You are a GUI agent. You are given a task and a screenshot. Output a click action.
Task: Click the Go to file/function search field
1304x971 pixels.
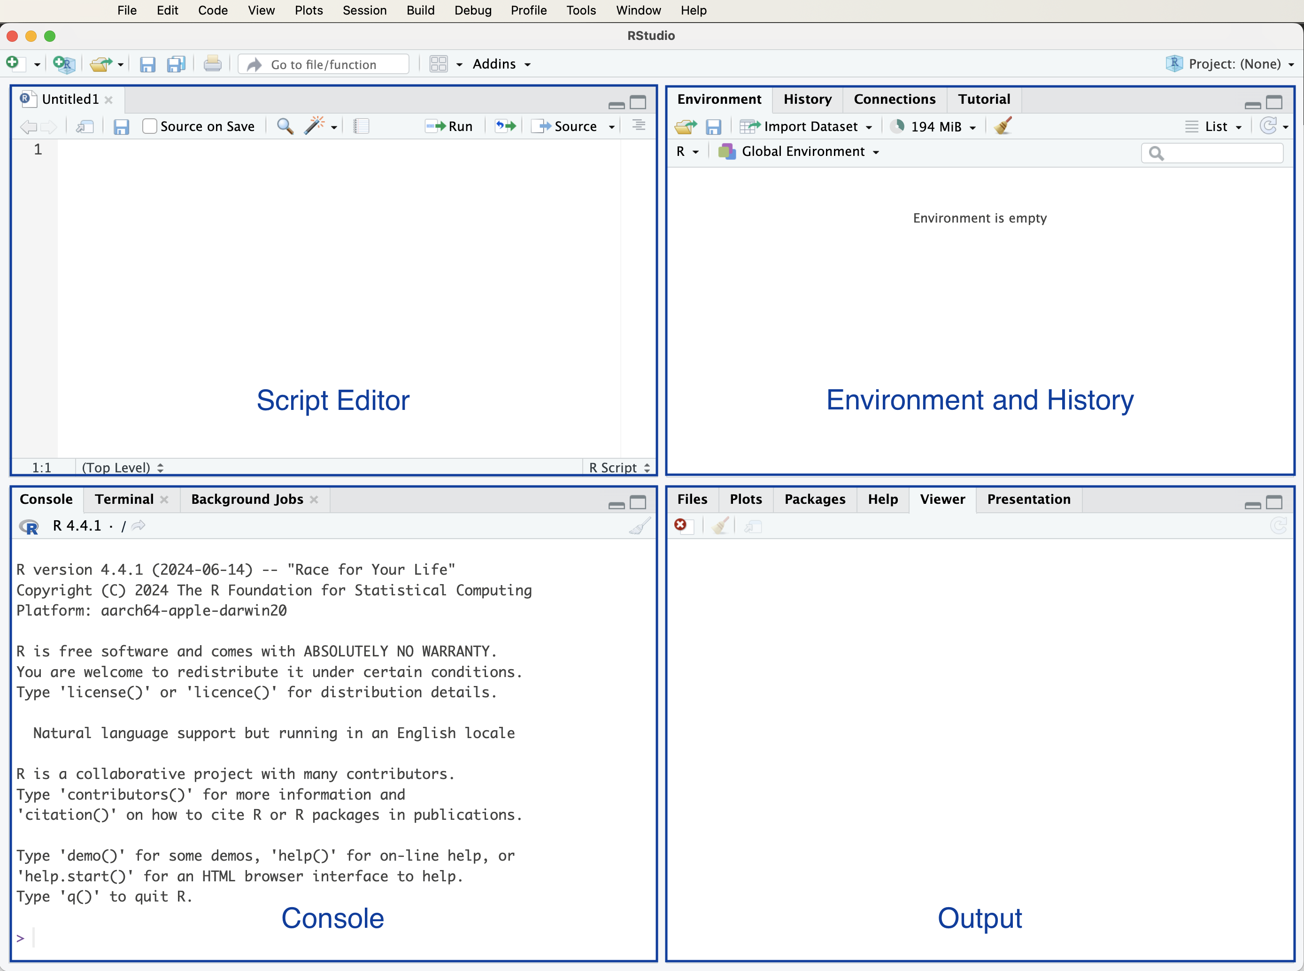click(x=323, y=64)
